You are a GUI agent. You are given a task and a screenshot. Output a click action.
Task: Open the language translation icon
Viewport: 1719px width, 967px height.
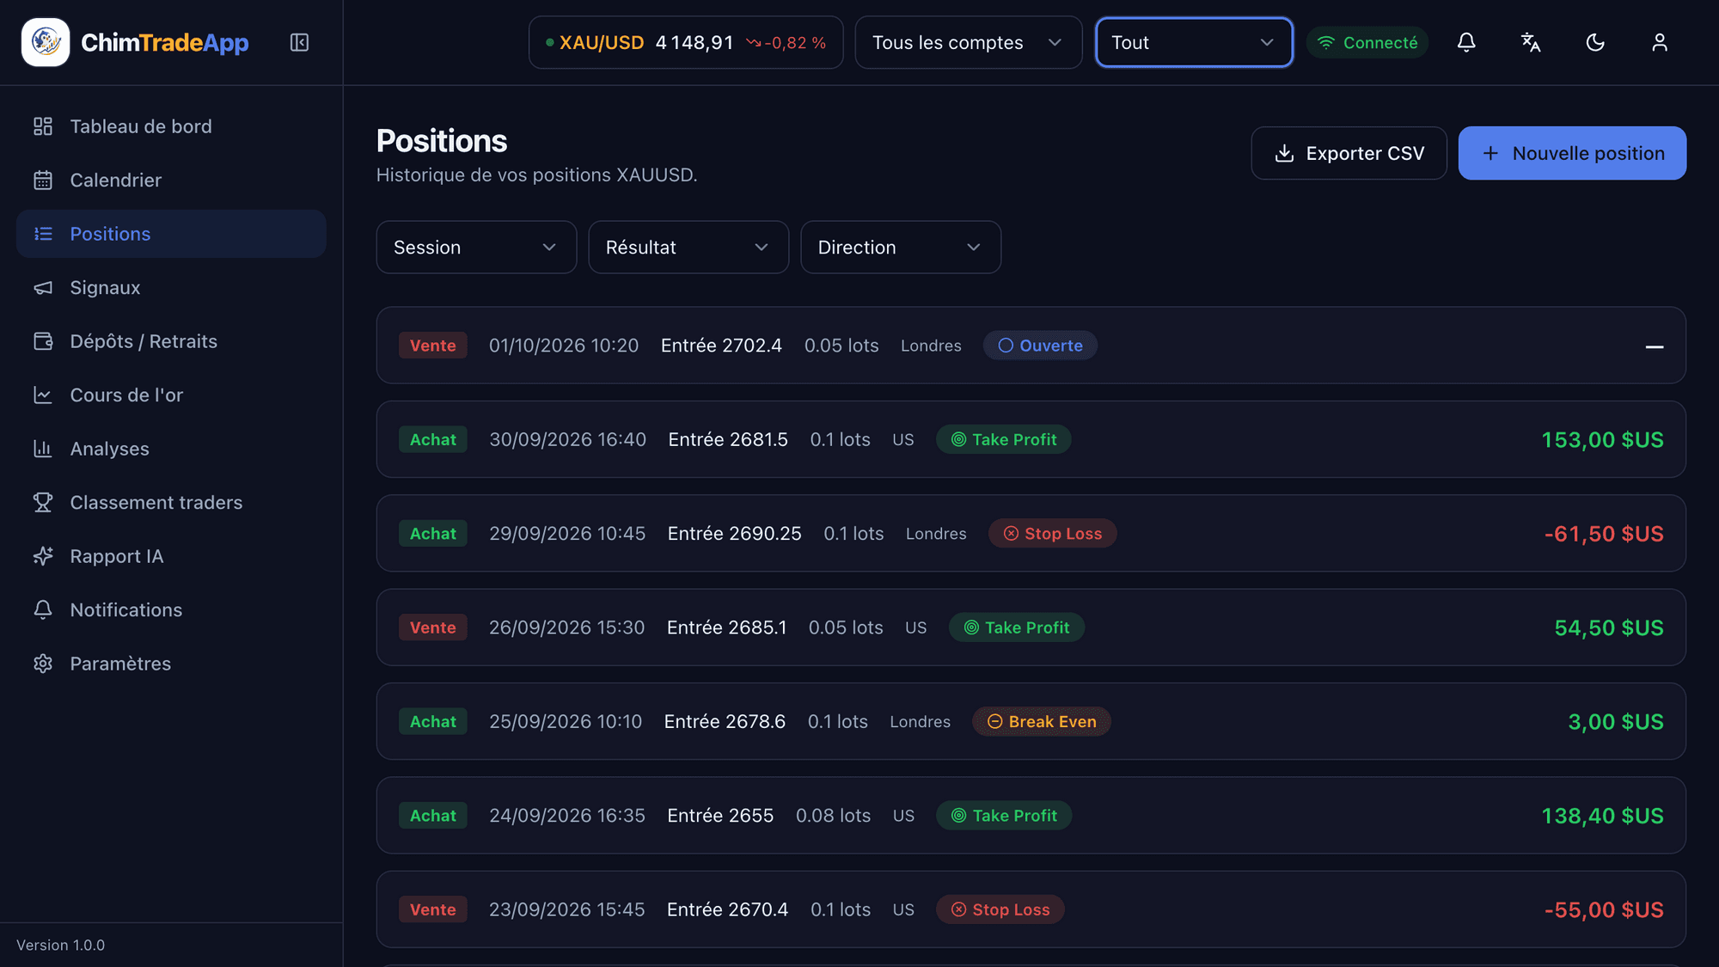(1531, 42)
